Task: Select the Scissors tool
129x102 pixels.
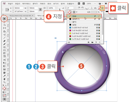Action: click(4, 60)
